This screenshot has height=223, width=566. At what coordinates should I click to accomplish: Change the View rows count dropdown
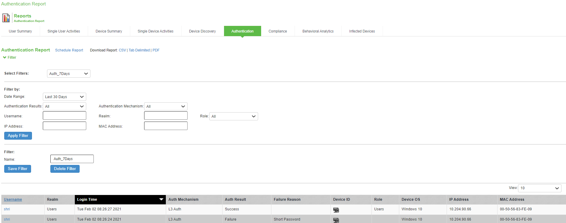pyautogui.click(x=539, y=188)
